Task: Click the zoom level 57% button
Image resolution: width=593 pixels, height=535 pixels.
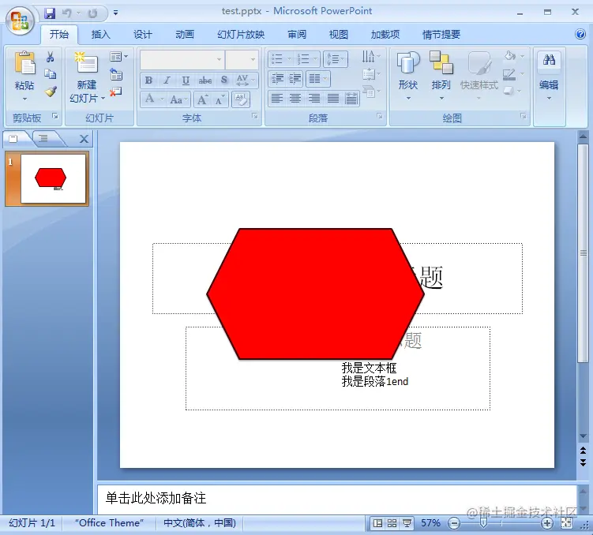Action: (430, 523)
